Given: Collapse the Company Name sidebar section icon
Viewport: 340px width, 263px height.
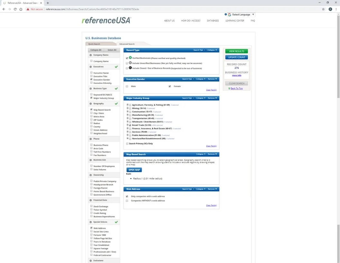Looking at the screenshot, I should tap(91, 55).
